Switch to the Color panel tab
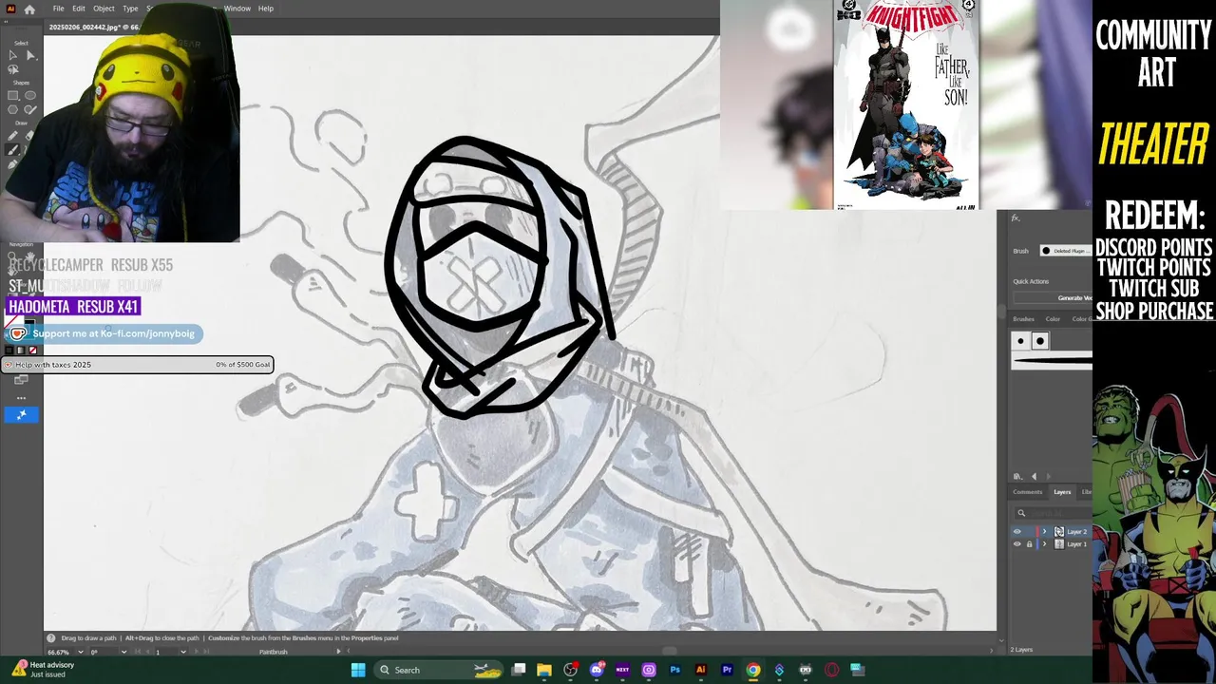The height and width of the screenshot is (684, 1216). coord(1053,319)
